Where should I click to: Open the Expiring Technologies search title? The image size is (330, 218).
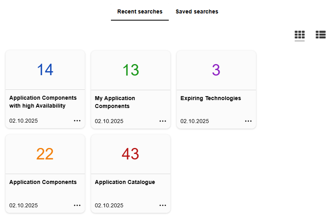coord(211,98)
